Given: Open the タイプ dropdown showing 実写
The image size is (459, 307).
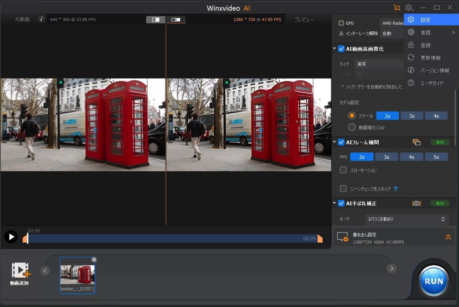Looking at the screenshot, I should (x=379, y=64).
